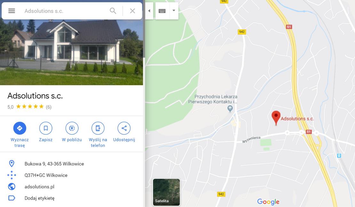The height and width of the screenshot is (207, 355).
Task: Save place with Zapisz bookmark icon
Action: point(46,128)
